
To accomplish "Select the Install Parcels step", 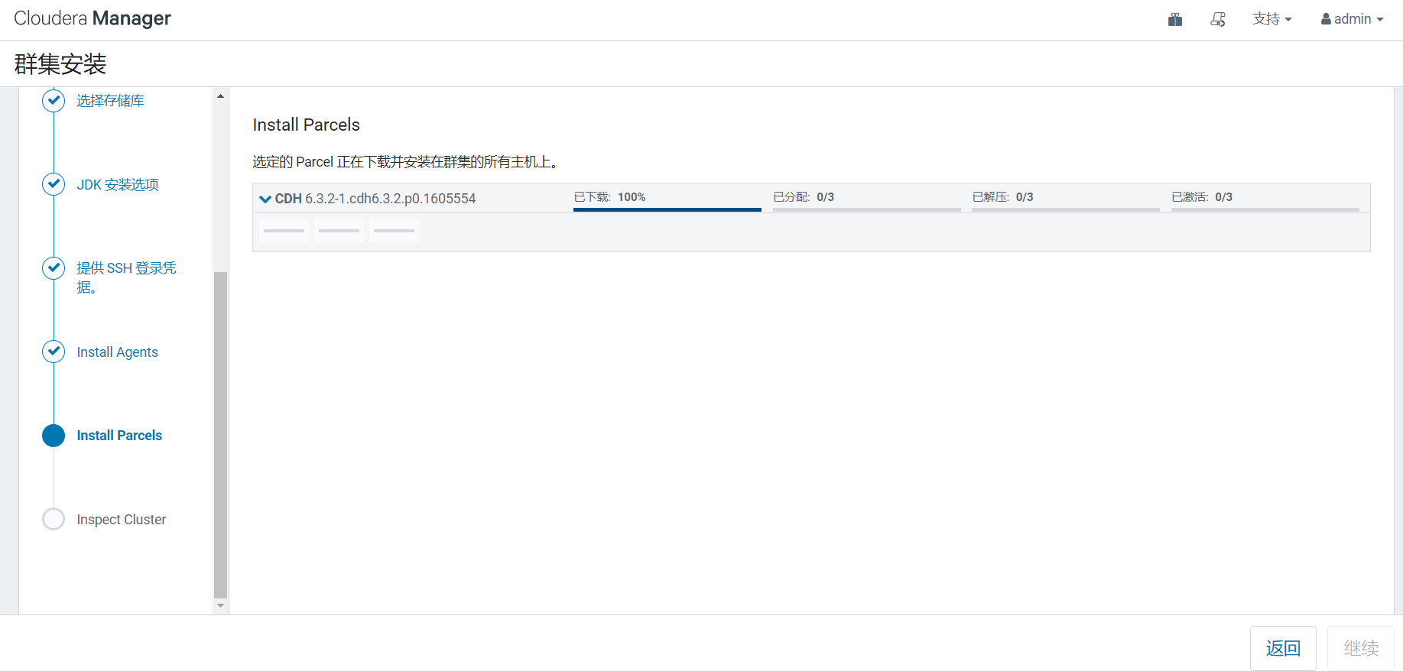I will coord(119,435).
